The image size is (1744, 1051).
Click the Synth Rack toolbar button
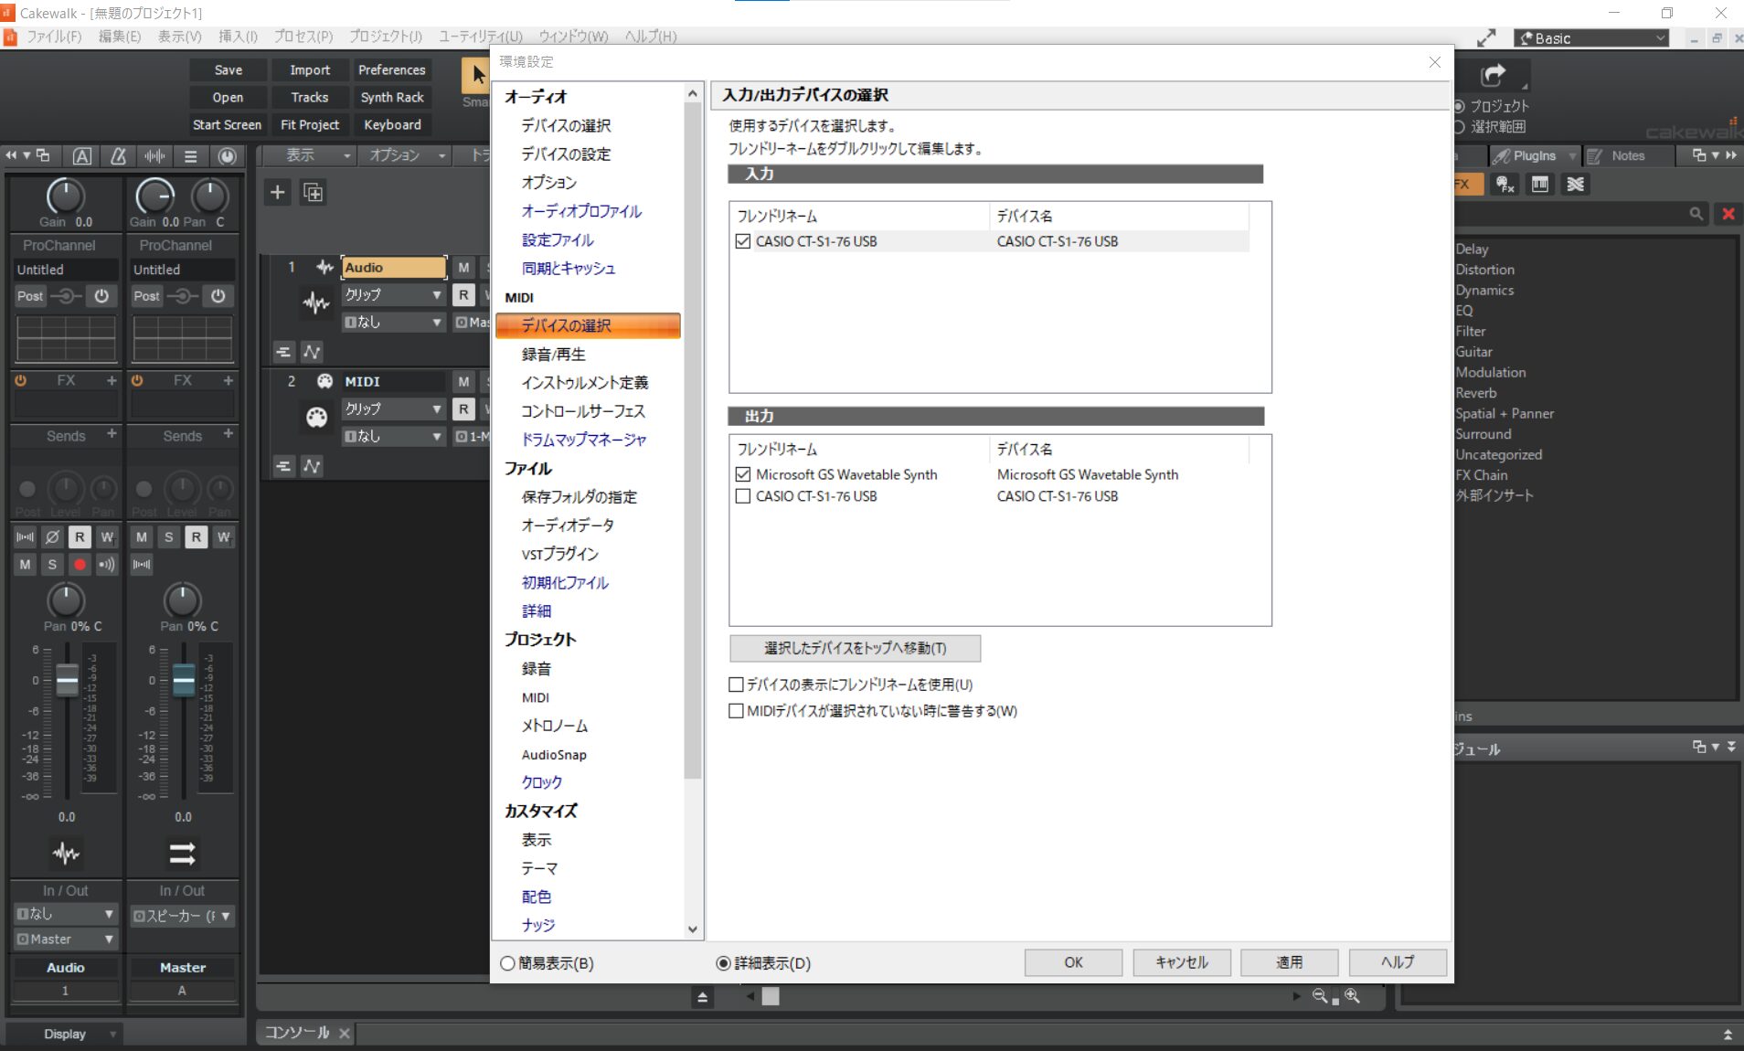point(391,97)
